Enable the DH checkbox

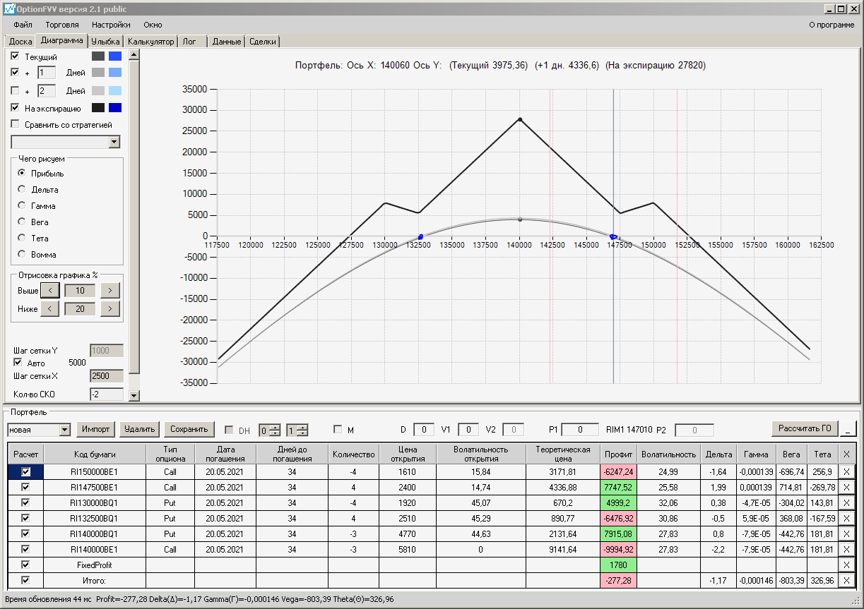pyautogui.click(x=229, y=430)
